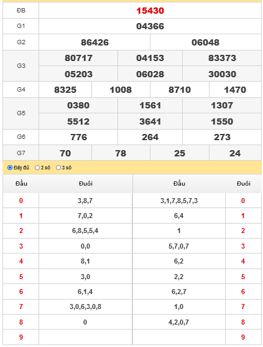263x347 pixels.
Task: Click the G4 result 1470
Action: tap(235, 90)
